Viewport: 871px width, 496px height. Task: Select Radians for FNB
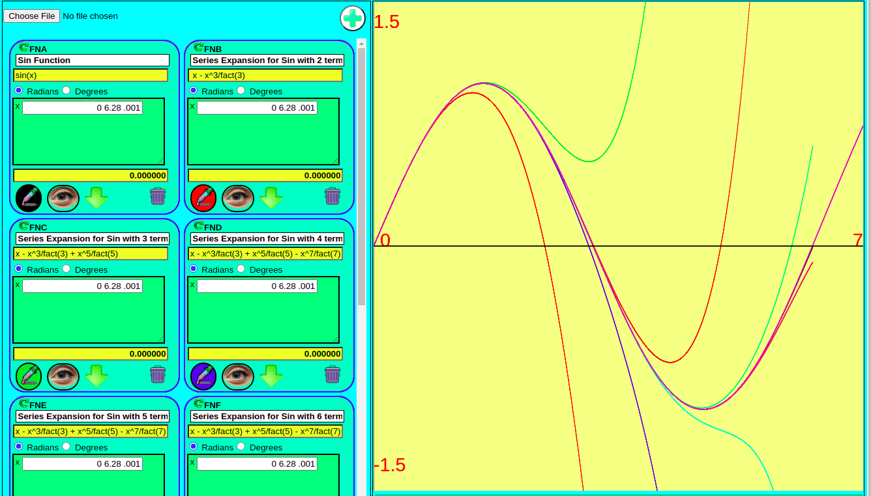[193, 90]
